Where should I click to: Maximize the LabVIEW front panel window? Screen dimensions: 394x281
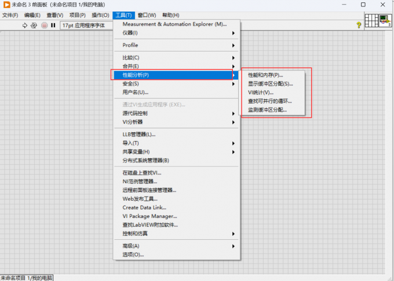(363, 5)
